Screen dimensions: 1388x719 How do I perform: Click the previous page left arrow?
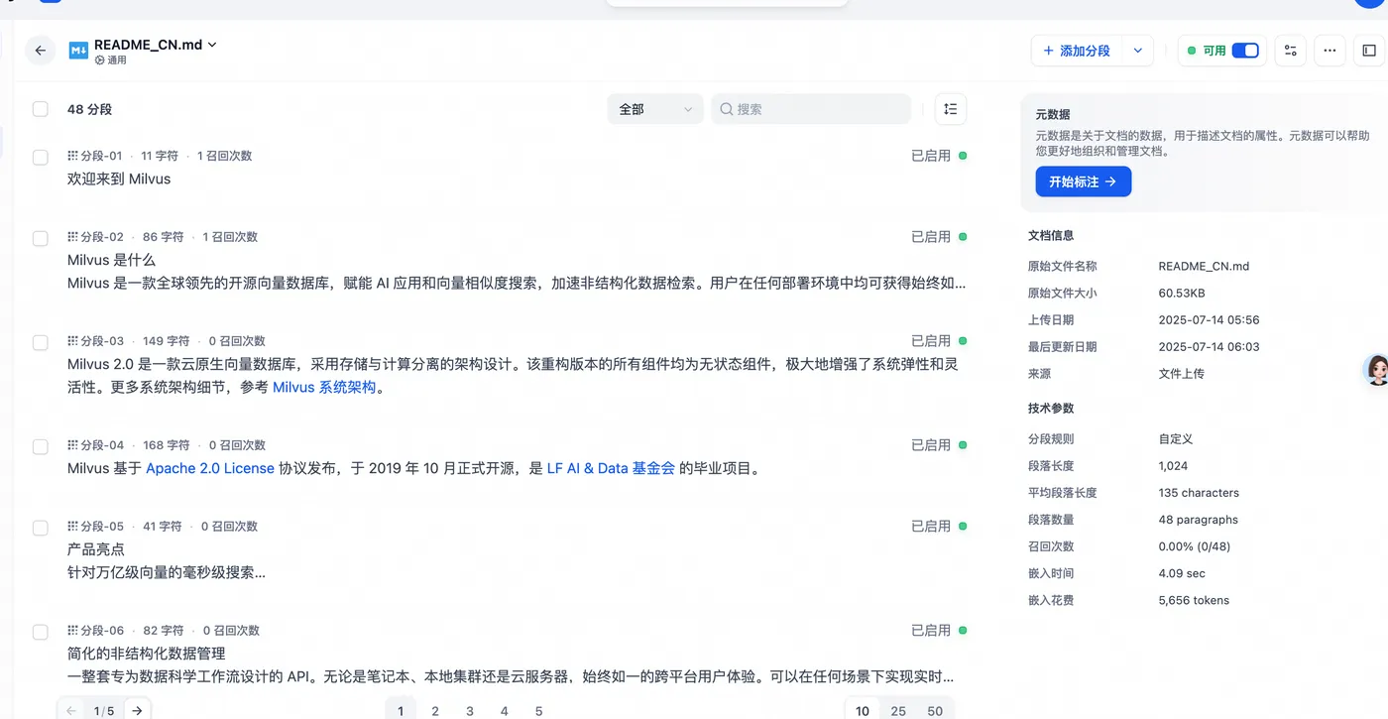(71, 710)
